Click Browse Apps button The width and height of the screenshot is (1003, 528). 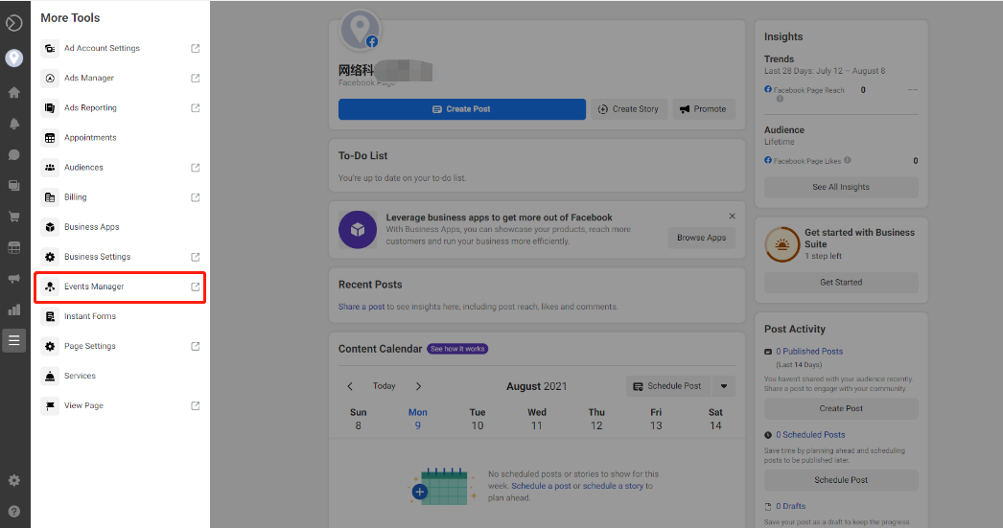(702, 238)
